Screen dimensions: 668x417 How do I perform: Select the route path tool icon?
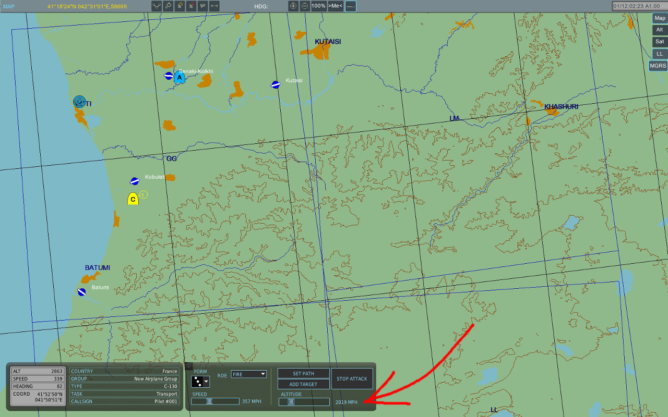pyautogui.click(x=157, y=6)
